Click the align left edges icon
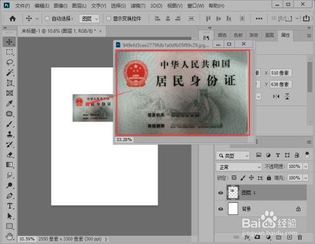 point(157,19)
